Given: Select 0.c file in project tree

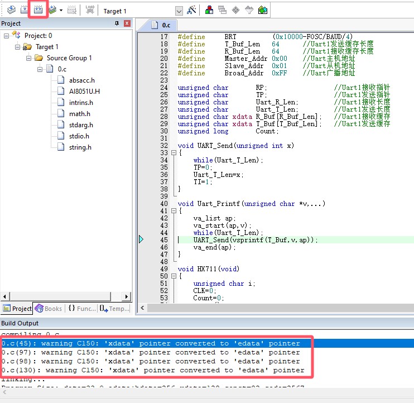Looking at the screenshot, I should (x=62, y=69).
